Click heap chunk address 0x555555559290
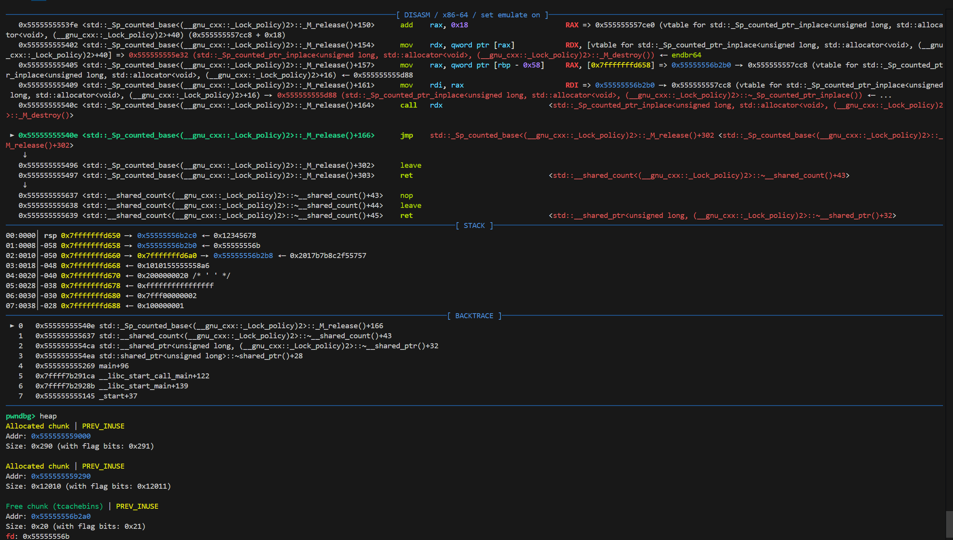Screen dimensions: 953x540 [61, 476]
